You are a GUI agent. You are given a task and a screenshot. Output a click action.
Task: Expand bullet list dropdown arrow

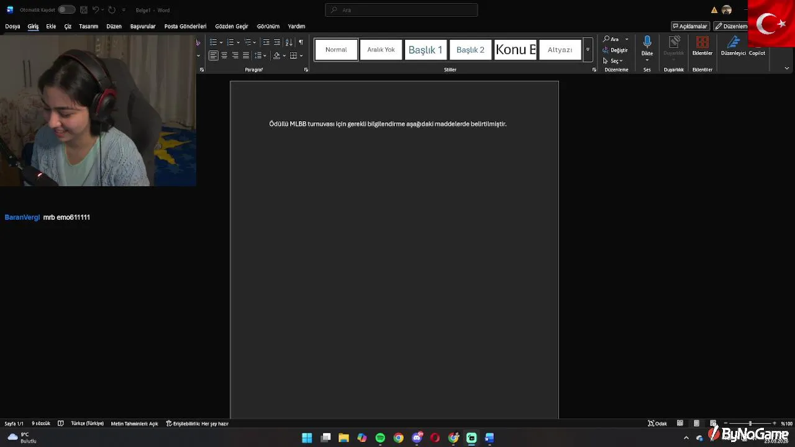point(220,43)
